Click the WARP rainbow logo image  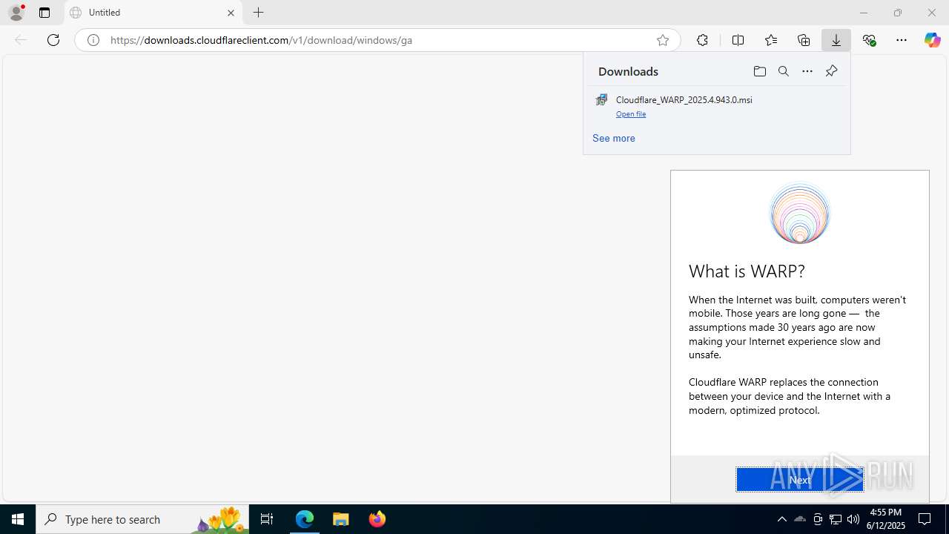(x=799, y=214)
